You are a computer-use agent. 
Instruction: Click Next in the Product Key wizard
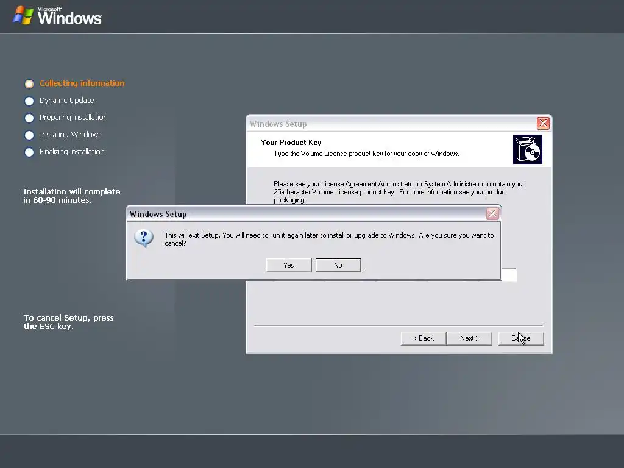point(469,338)
